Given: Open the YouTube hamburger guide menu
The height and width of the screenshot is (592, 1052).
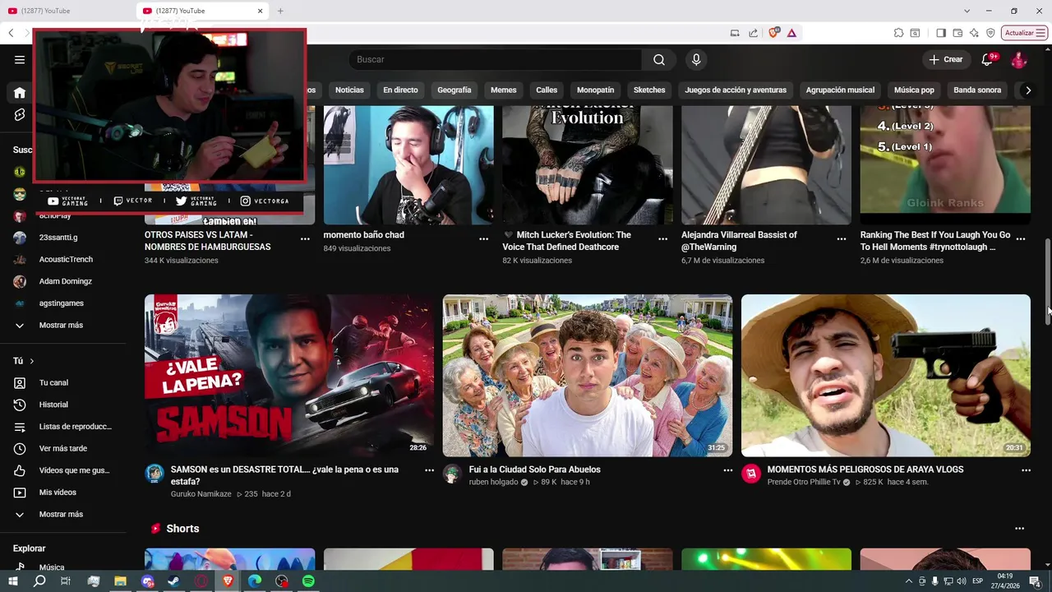Looking at the screenshot, I should (20, 59).
